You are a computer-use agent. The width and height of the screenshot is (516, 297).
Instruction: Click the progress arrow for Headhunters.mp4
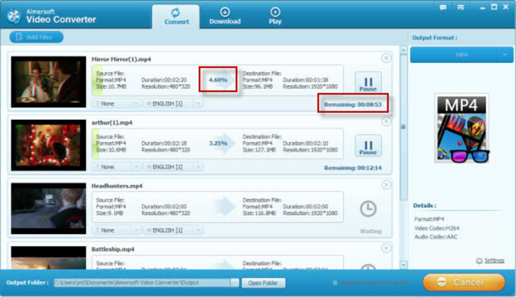[226, 206]
